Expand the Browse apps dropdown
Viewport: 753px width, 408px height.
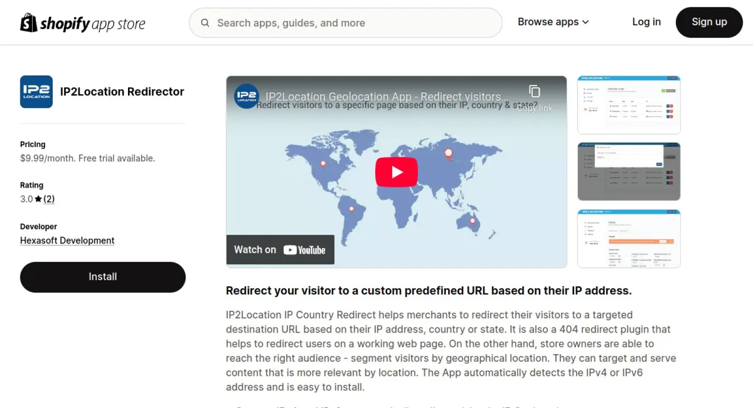553,22
